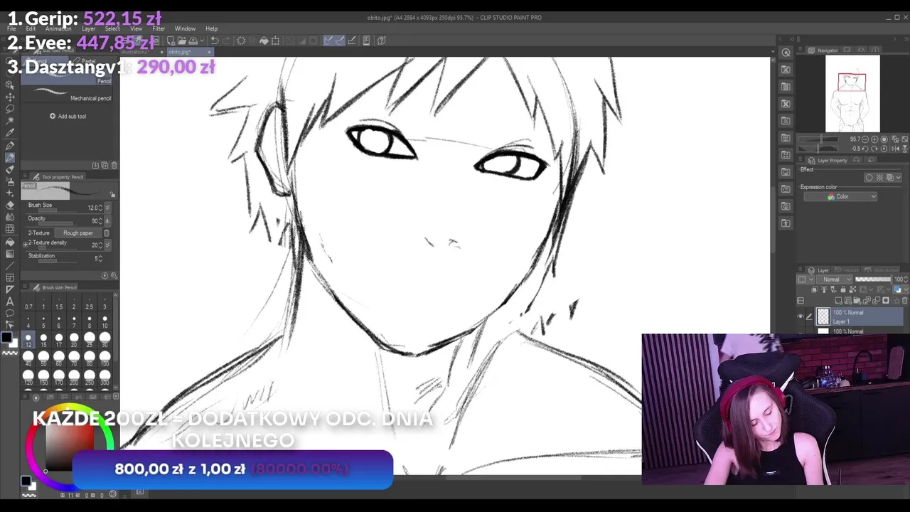Select the Move layer tool

[10, 97]
